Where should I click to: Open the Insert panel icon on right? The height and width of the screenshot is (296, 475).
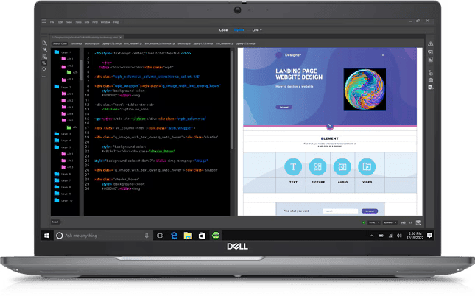431,52
